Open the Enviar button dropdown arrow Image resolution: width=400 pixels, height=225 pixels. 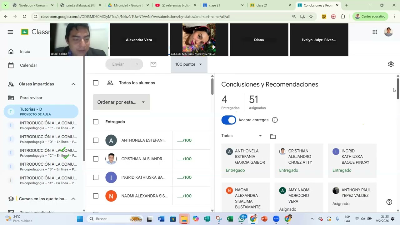pyautogui.click(x=137, y=64)
